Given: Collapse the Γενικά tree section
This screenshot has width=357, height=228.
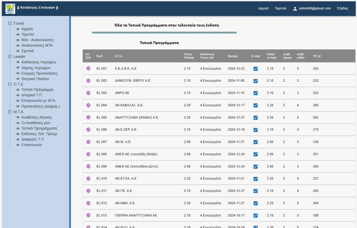Looking at the screenshot, I should pos(10,23).
